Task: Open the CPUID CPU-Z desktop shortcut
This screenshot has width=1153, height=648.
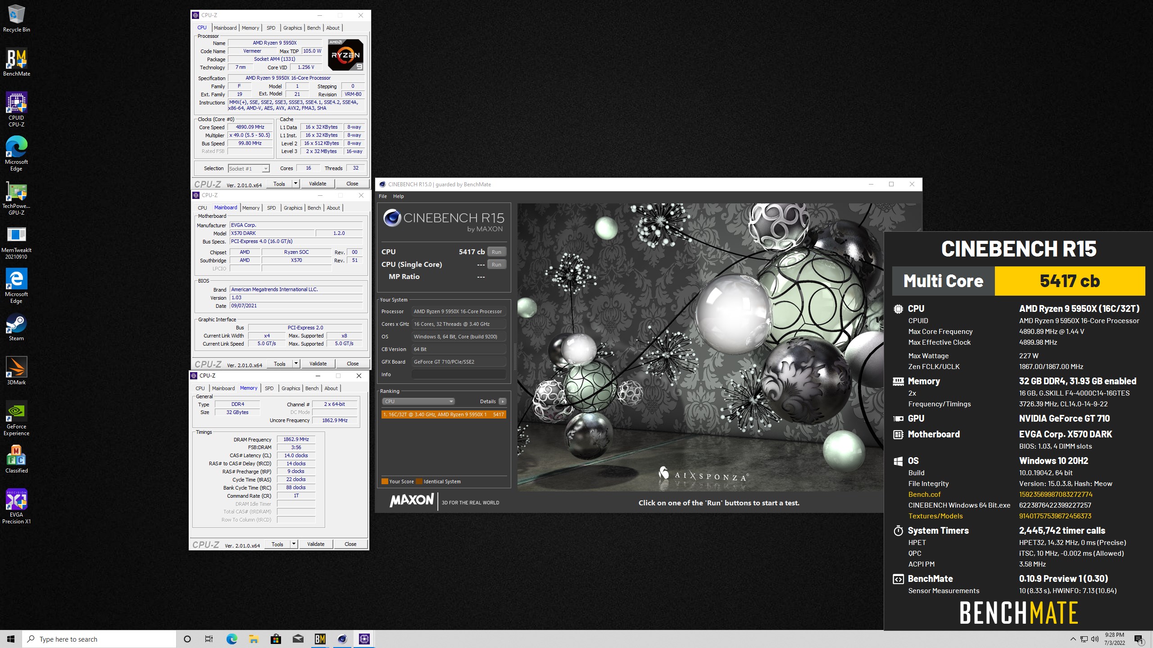Action: tap(16, 109)
